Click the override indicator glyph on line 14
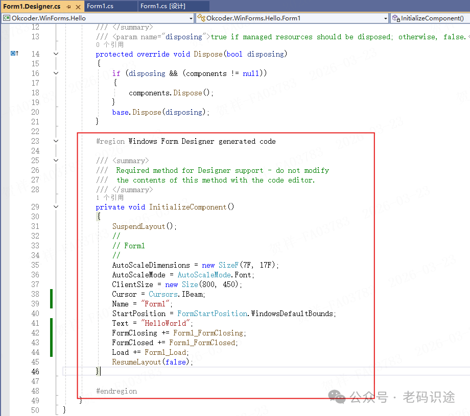The width and height of the screenshot is (470, 416). [x=14, y=54]
